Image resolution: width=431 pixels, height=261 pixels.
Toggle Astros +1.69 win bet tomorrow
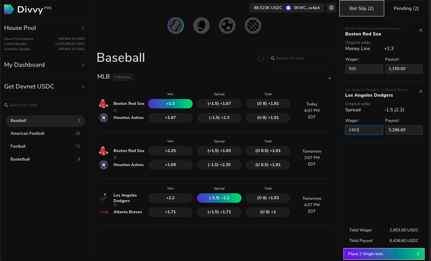coord(170,165)
